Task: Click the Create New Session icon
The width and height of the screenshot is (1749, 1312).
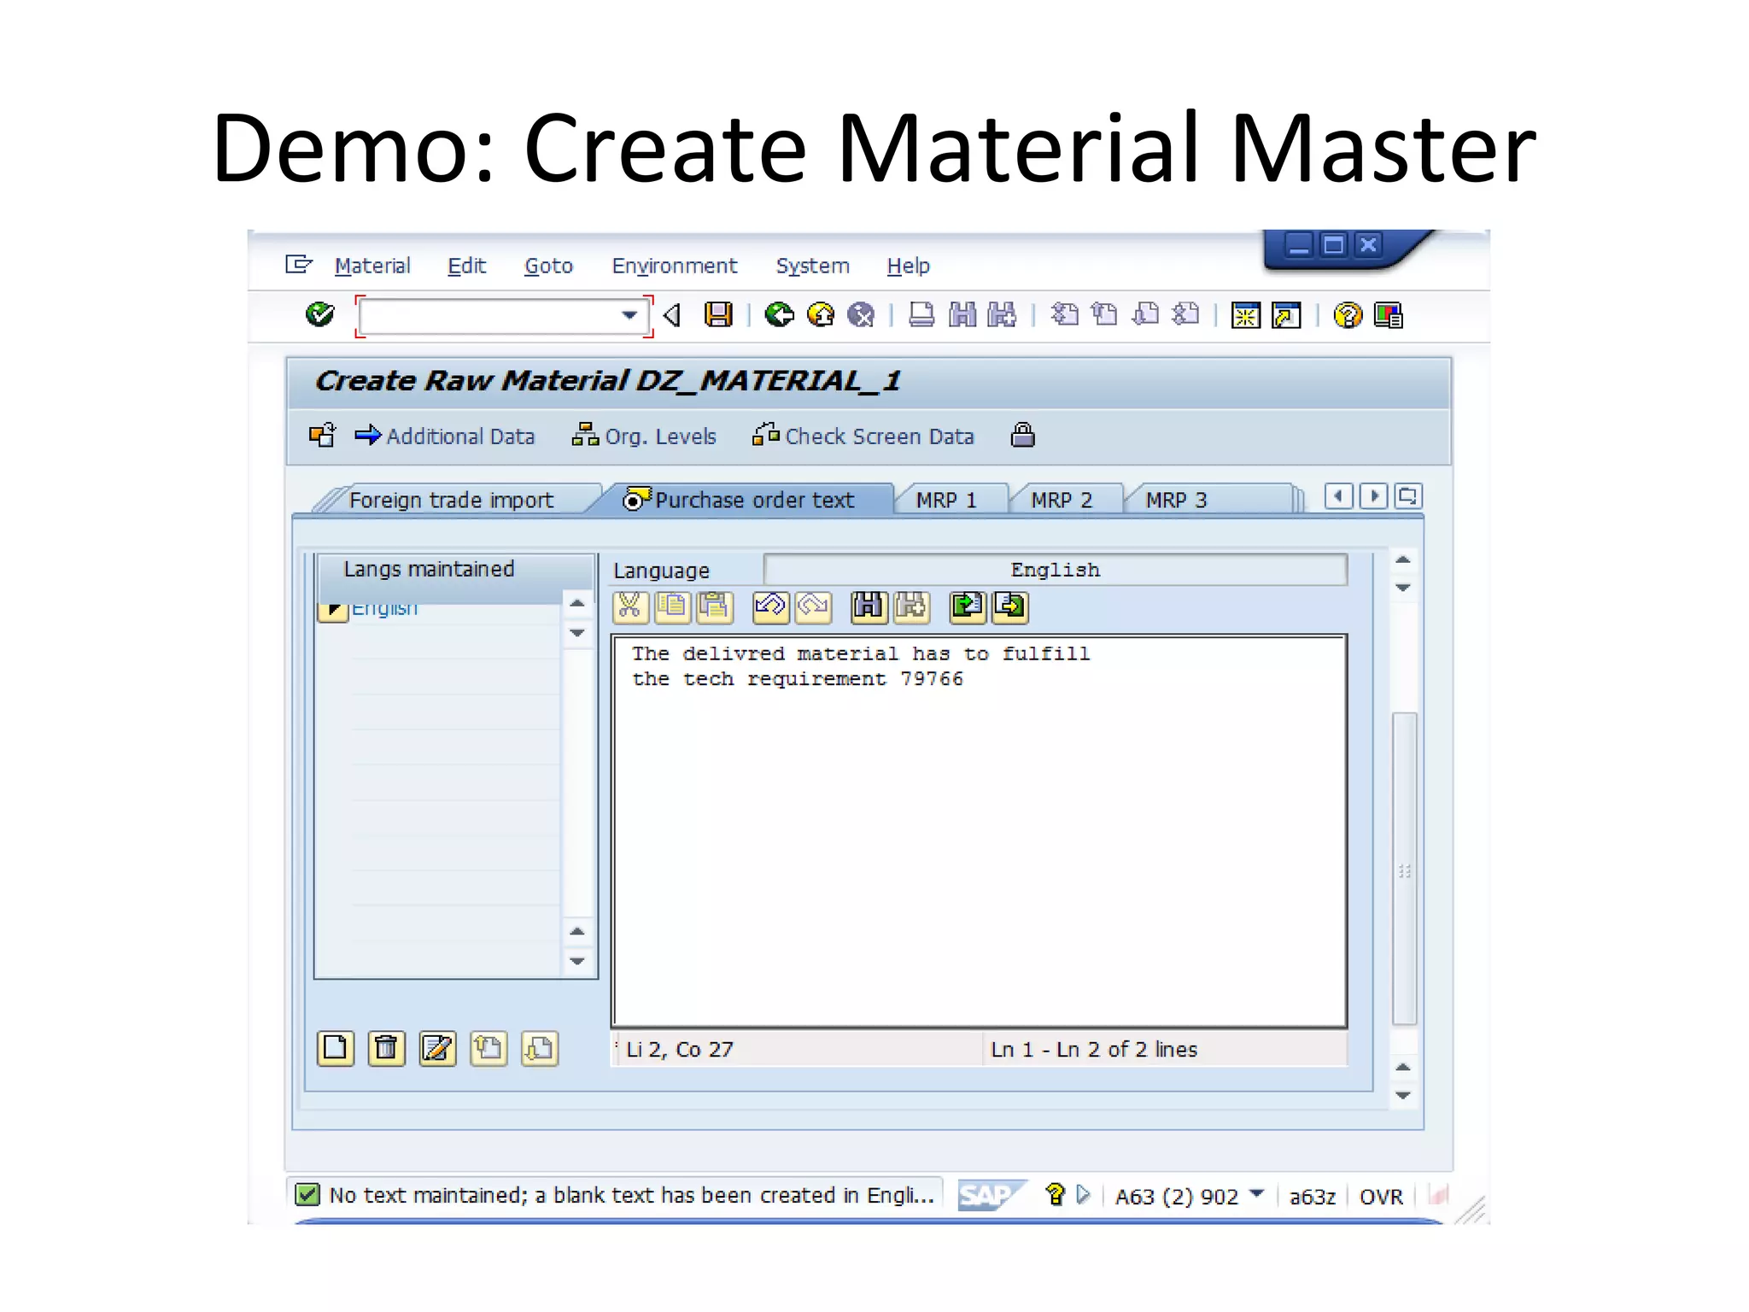Action: click(1246, 315)
